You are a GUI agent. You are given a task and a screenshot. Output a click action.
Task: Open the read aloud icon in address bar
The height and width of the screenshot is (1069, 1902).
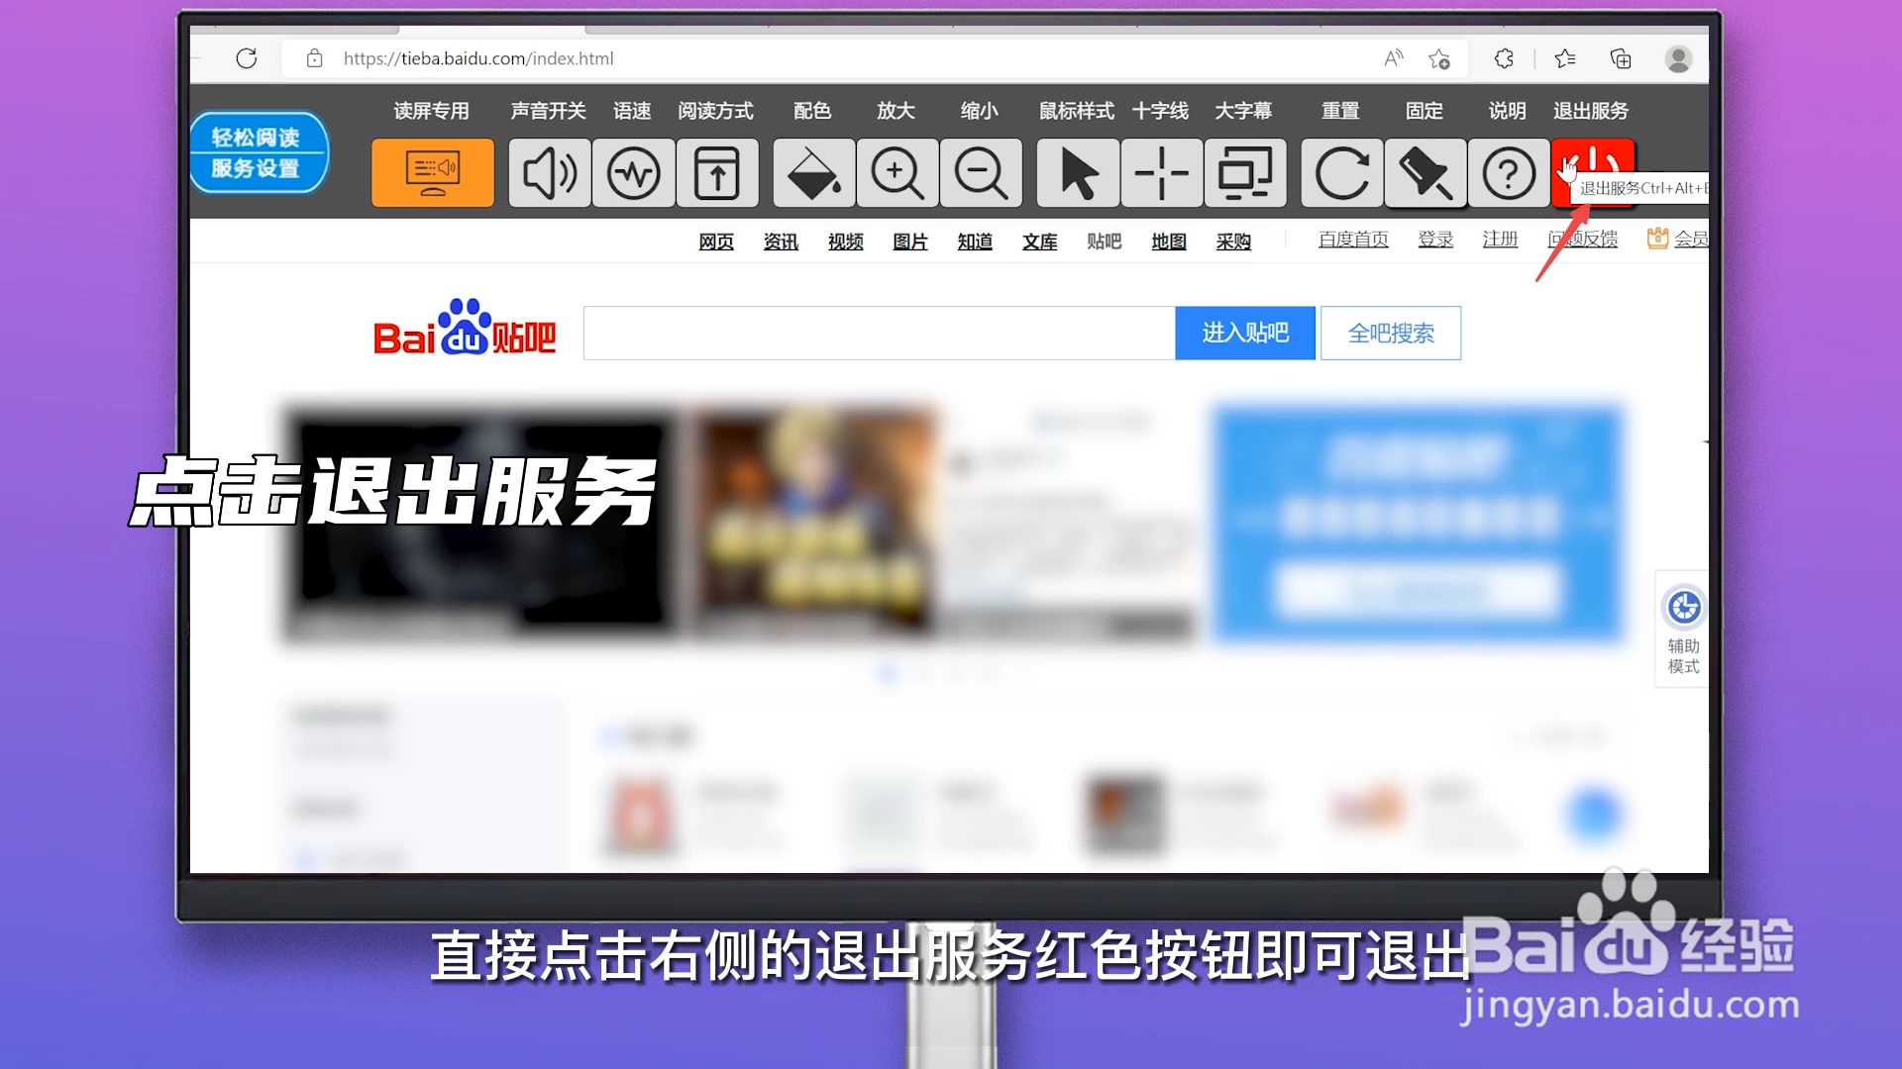point(1394,58)
